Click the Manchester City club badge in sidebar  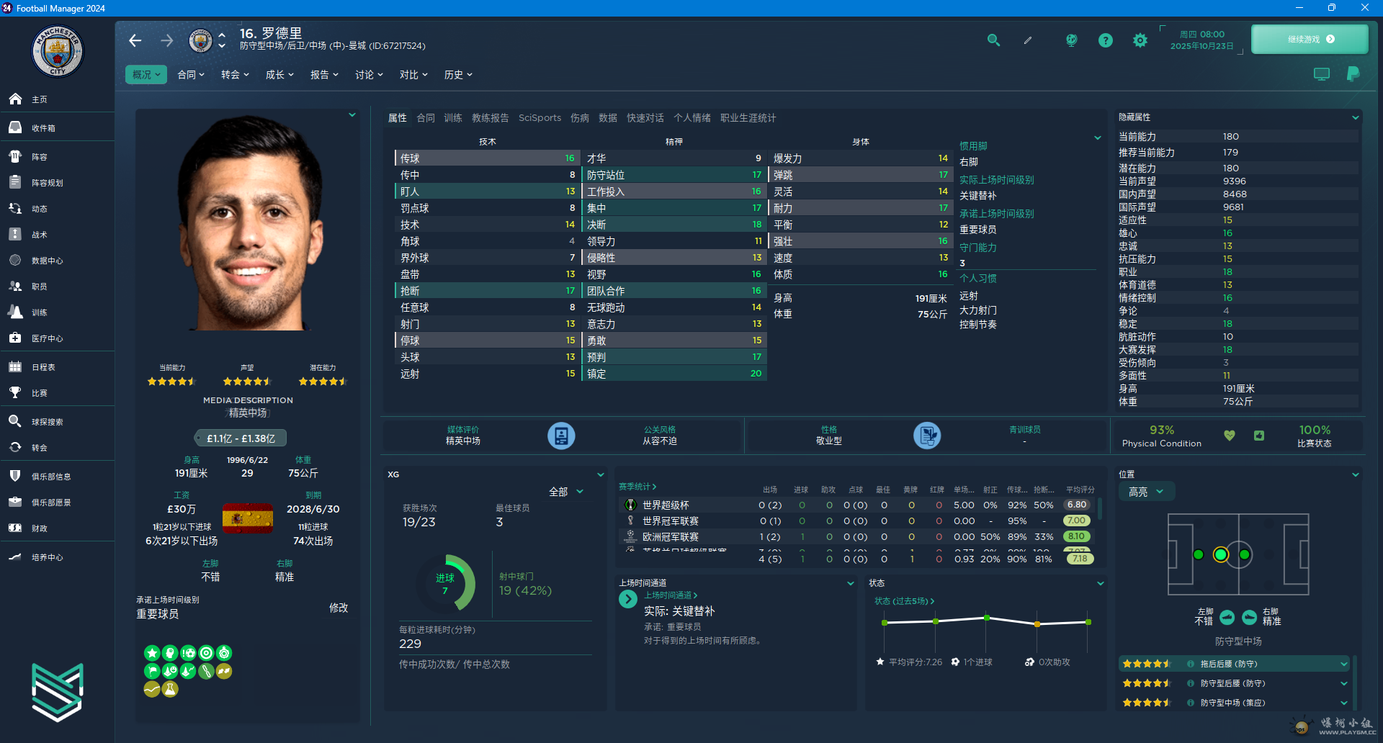[x=58, y=52]
